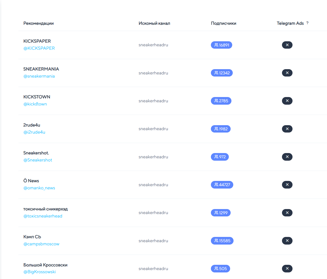The height and width of the screenshot is (279, 327).
Task: Click the Telegram Ads column header
Action: [x=290, y=23]
